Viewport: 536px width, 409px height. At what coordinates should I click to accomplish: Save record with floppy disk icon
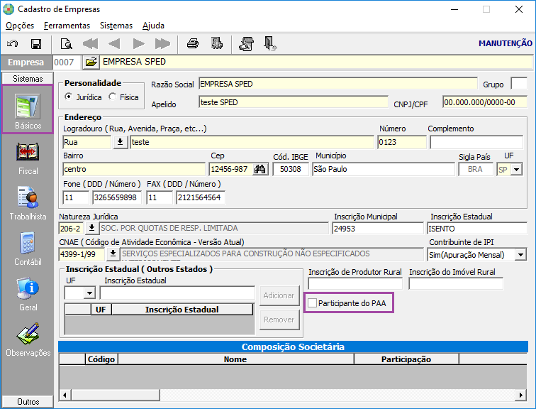click(36, 44)
